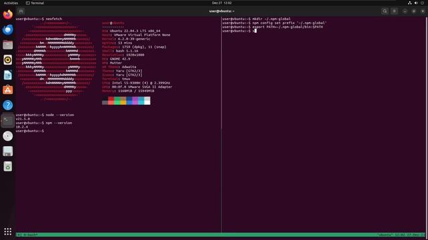Open the clock showing Dec 27 12:02

[221, 3]
